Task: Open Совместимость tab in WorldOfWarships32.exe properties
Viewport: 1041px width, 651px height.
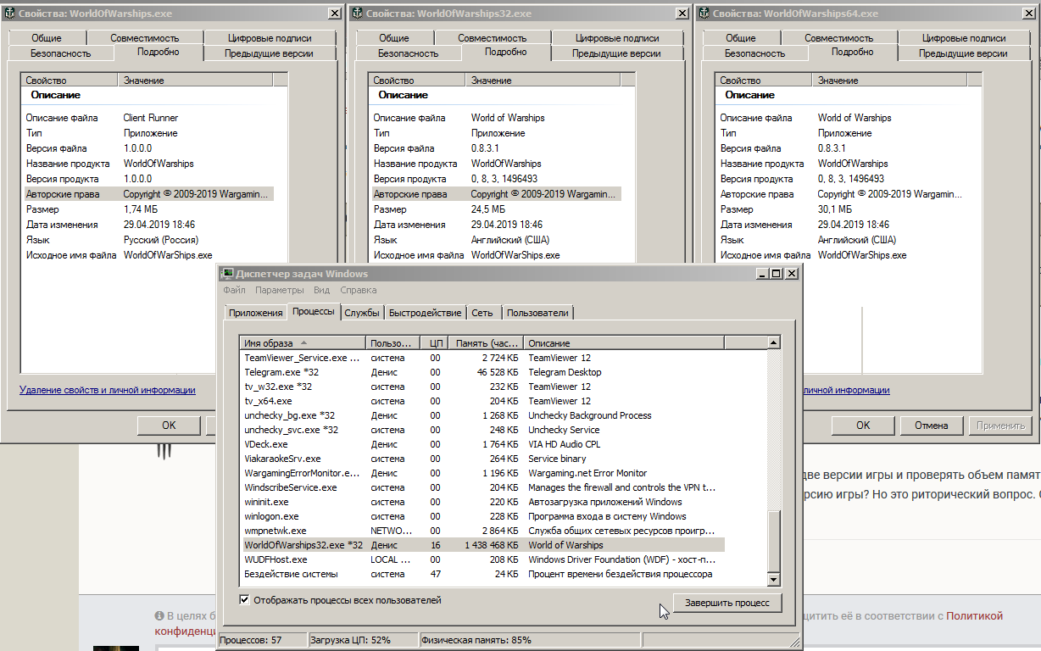Action: coord(492,38)
